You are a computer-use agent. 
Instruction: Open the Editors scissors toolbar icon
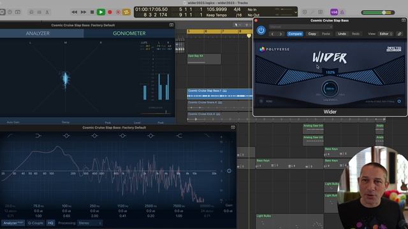pos(47,12)
